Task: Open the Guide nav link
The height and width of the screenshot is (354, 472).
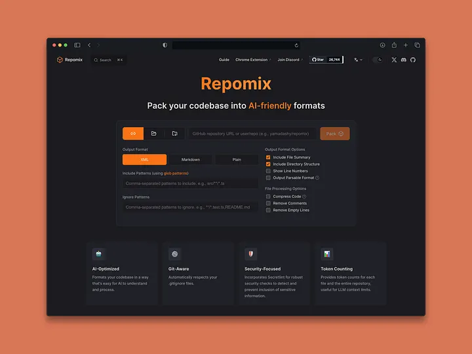Action: 224,60
